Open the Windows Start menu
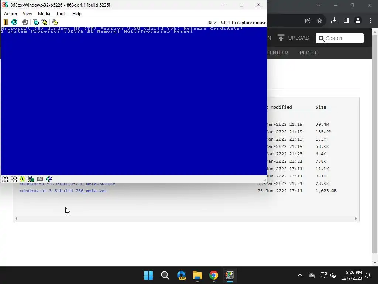This screenshot has width=378, height=284. [x=148, y=275]
